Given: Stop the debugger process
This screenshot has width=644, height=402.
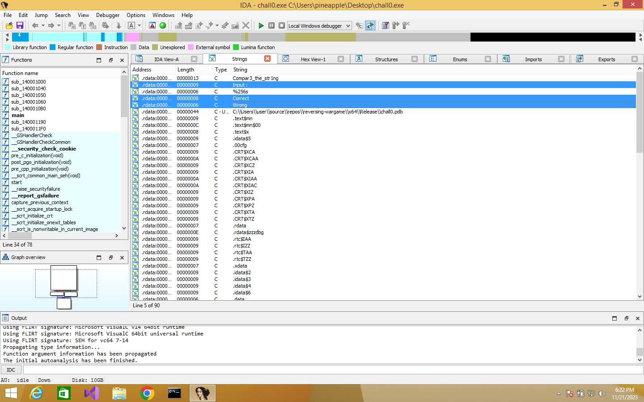Looking at the screenshot, I should pyautogui.click(x=282, y=25).
